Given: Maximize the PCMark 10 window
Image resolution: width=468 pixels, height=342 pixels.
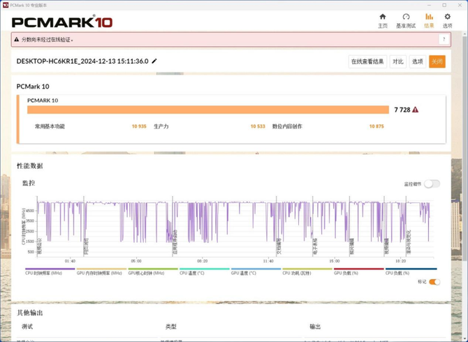Looking at the screenshot, I should tap(444, 5).
